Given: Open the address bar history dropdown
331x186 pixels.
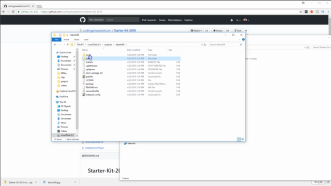Looking at the screenshot, I should pos(202,45).
